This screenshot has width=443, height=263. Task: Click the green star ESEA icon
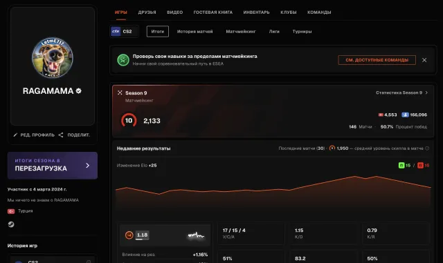[123, 60]
